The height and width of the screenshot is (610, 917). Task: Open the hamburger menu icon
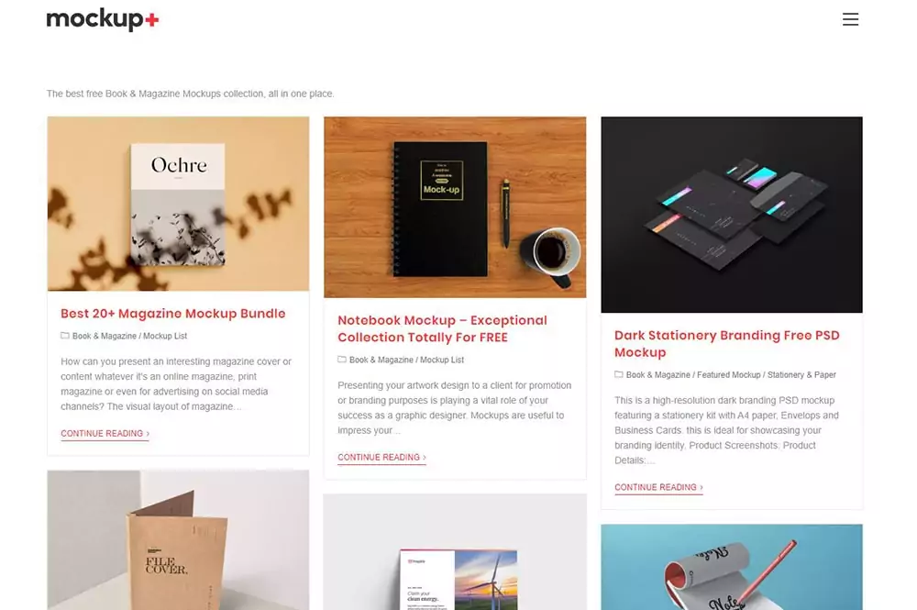point(850,19)
